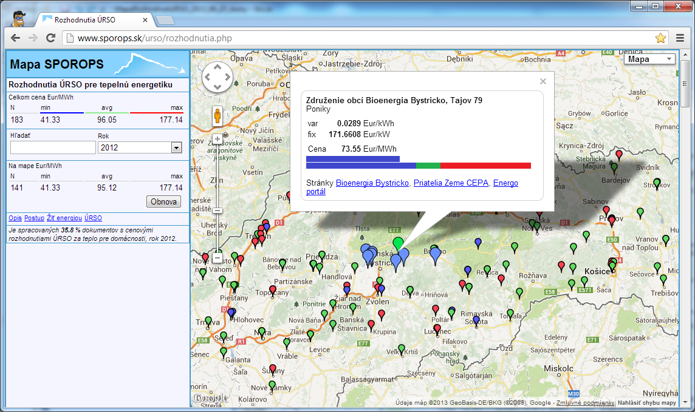The height and width of the screenshot is (412, 695).
Task: Click the map zoom slider handle
Action: click(x=217, y=211)
